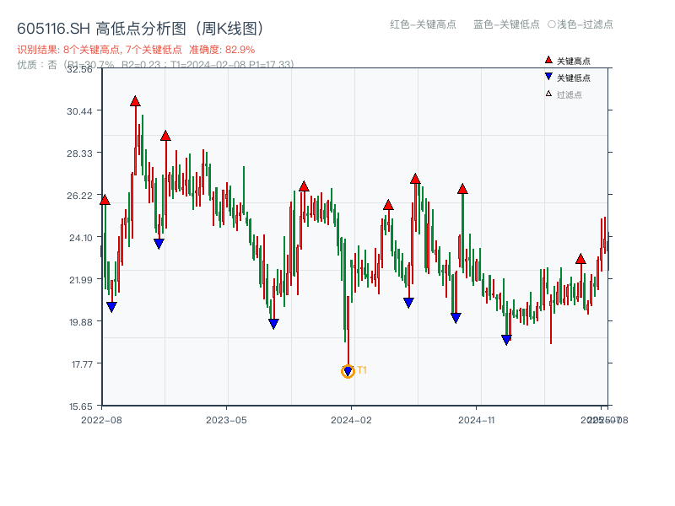This screenshot has width=675, height=506.
Task: Click the blue key-low marker near 19.8 in mid-2023
Action: pos(273,324)
